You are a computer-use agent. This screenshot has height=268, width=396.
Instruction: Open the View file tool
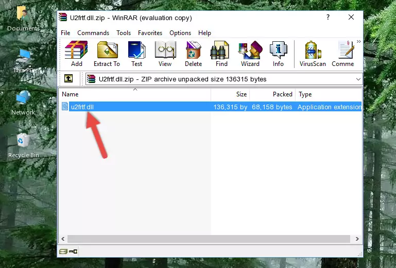(x=165, y=54)
